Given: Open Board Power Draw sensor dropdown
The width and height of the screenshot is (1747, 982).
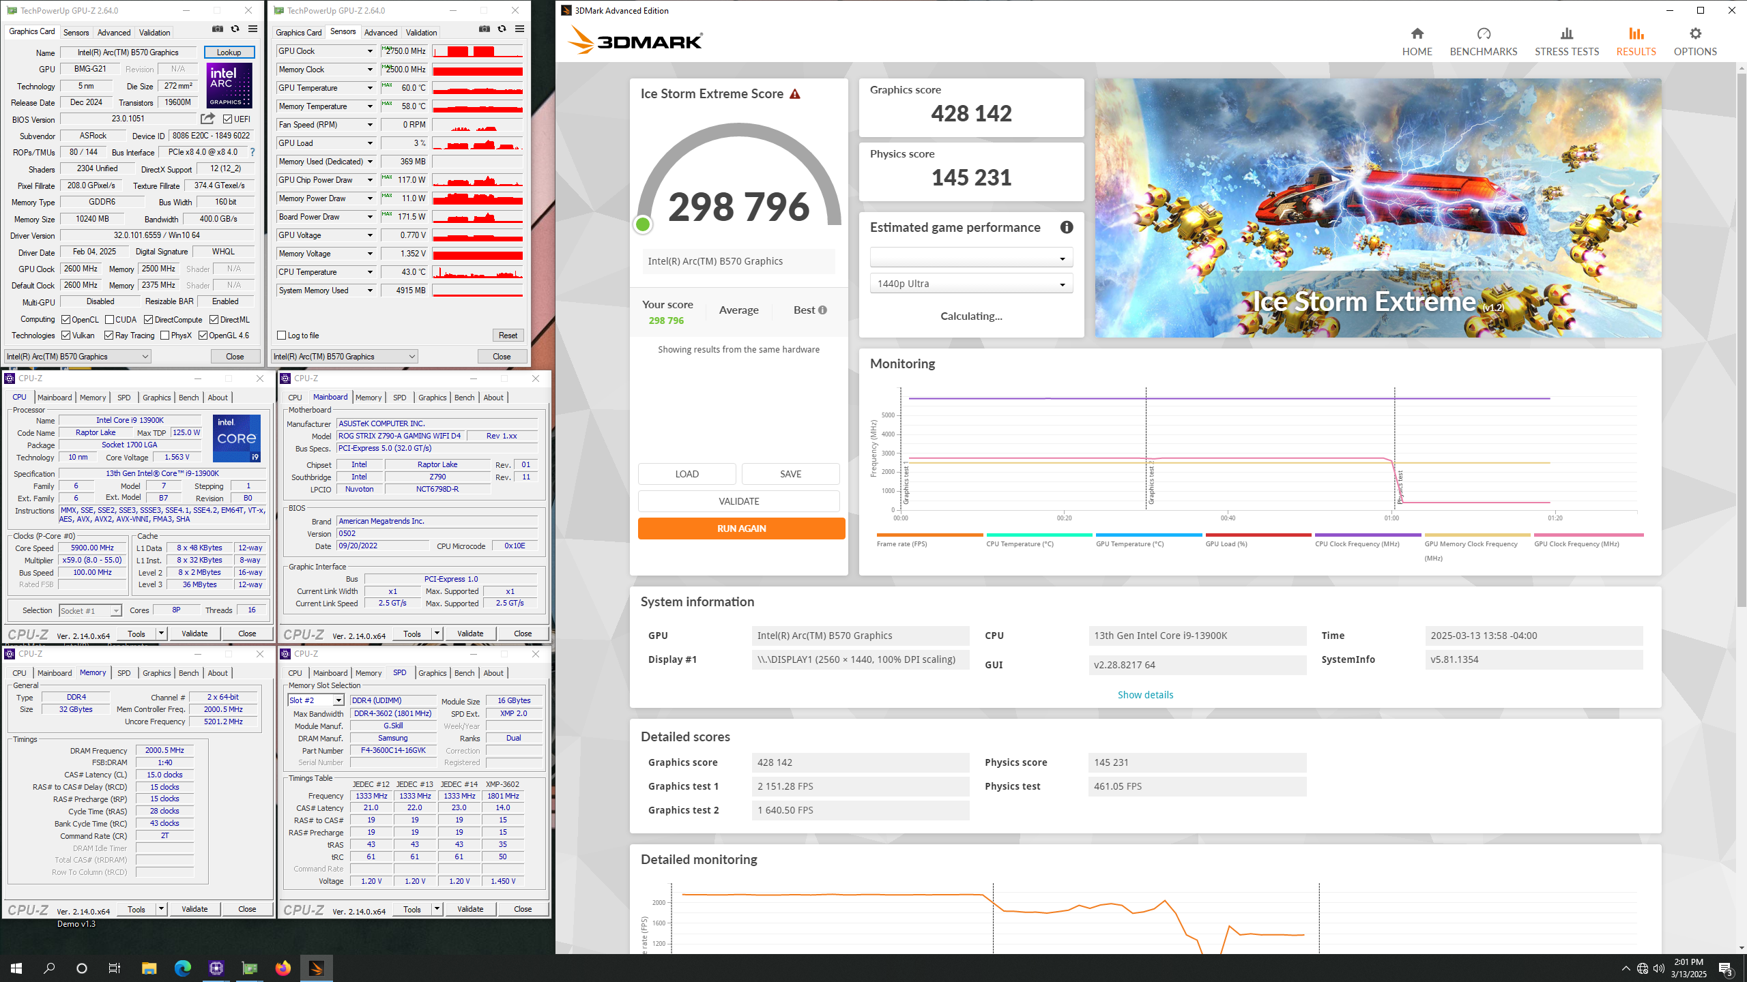Looking at the screenshot, I should (371, 217).
